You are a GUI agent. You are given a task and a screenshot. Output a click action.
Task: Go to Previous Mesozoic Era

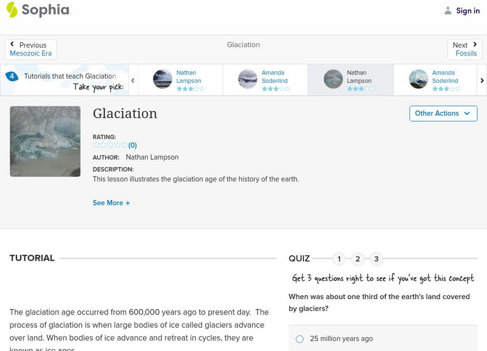[30, 49]
